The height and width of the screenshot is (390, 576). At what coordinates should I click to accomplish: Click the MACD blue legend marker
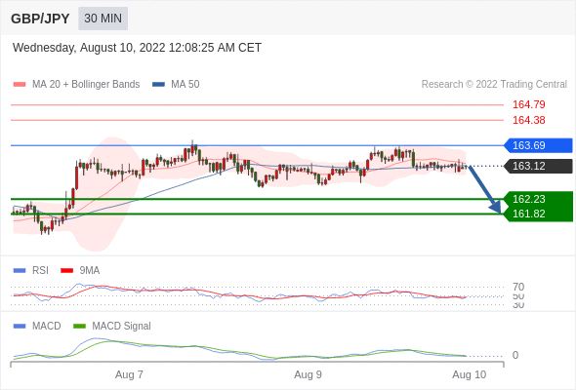tap(20, 327)
